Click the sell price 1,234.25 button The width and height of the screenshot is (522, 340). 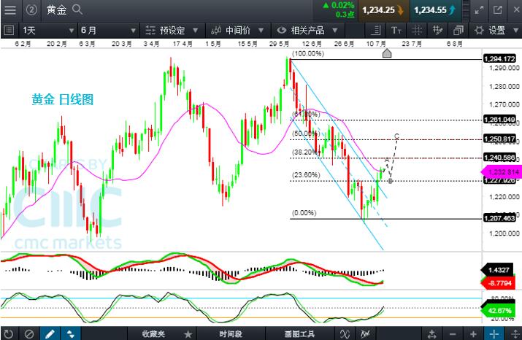[x=379, y=10]
